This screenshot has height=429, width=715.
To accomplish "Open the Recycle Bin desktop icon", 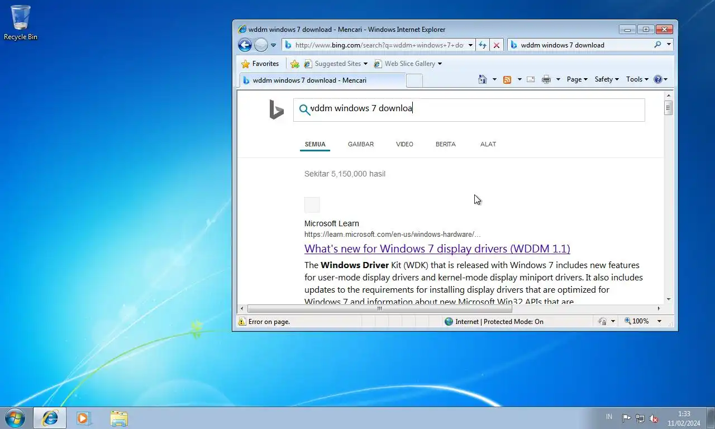I will coord(21,23).
